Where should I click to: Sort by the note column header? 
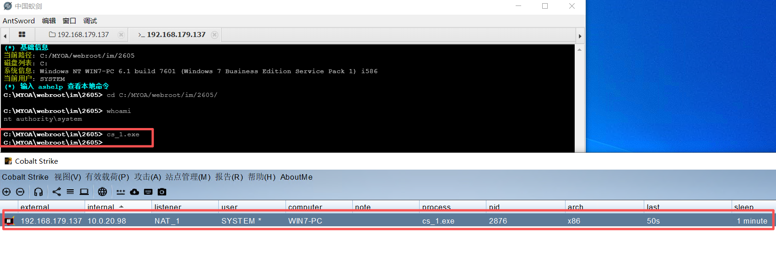tap(386, 206)
